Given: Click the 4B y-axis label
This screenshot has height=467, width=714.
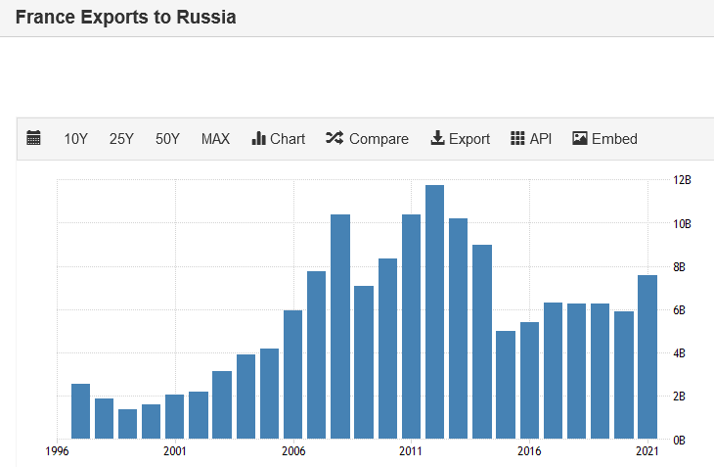Looking at the screenshot, I should 679,353.
